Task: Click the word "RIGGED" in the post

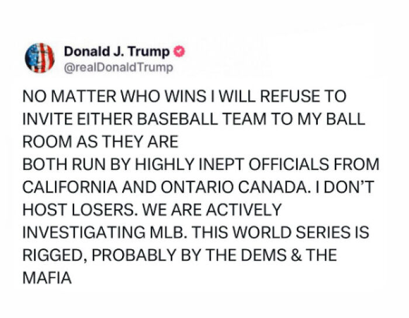Action: (x=53, y=256)
